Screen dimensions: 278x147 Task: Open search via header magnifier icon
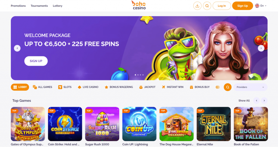[207, 6]
